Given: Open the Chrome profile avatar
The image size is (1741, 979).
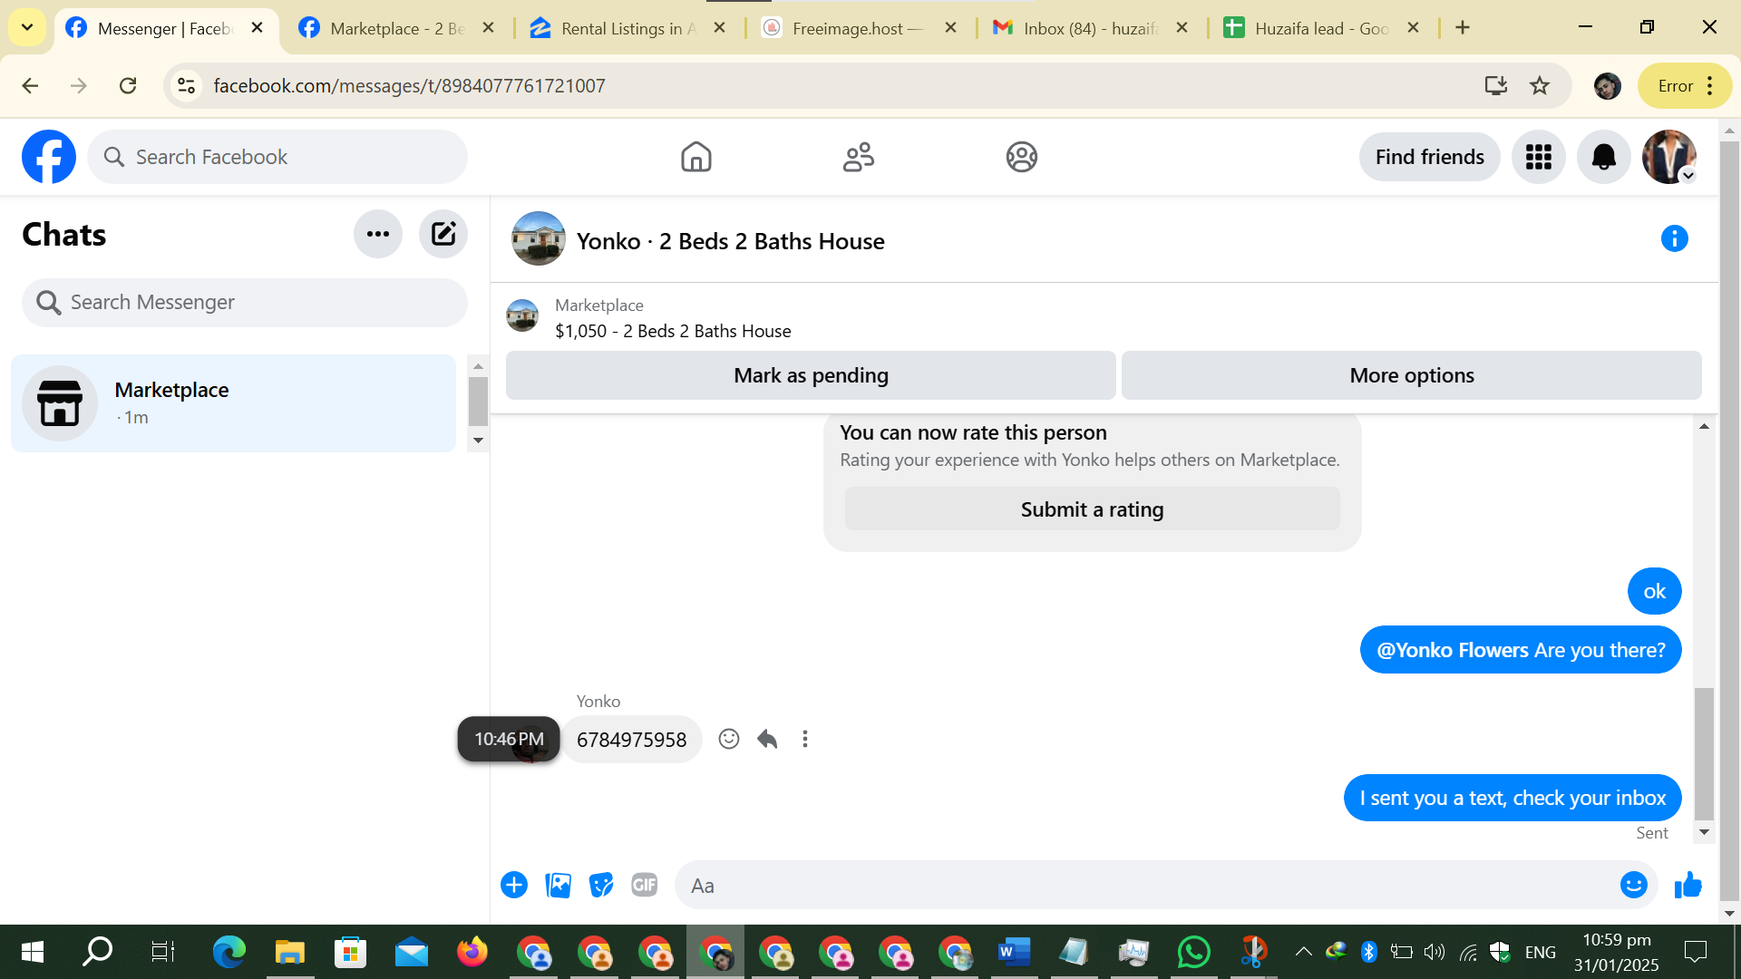Looking at the screenshot, I should 1608,85.
